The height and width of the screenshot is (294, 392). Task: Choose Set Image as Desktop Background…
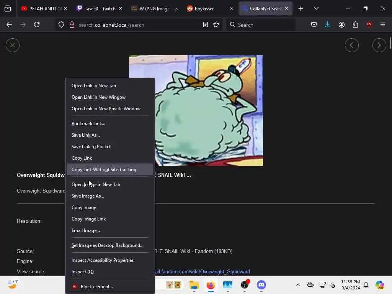110,245
